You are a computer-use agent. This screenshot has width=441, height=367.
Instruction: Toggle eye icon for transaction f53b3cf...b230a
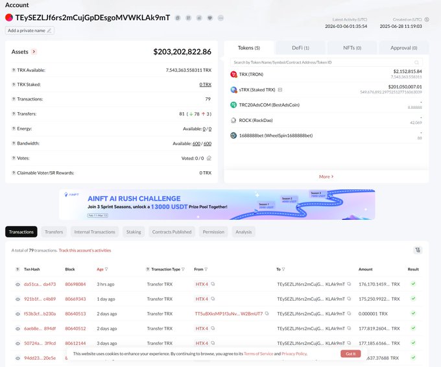click(18, 314)
